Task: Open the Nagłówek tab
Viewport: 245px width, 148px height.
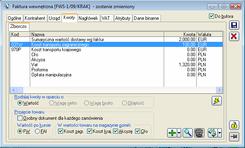Action: click(x=88, y=18)
